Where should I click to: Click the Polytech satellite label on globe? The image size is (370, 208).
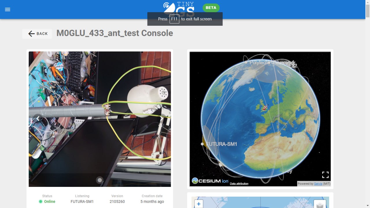pyautogui.click(x=259, y=62)
